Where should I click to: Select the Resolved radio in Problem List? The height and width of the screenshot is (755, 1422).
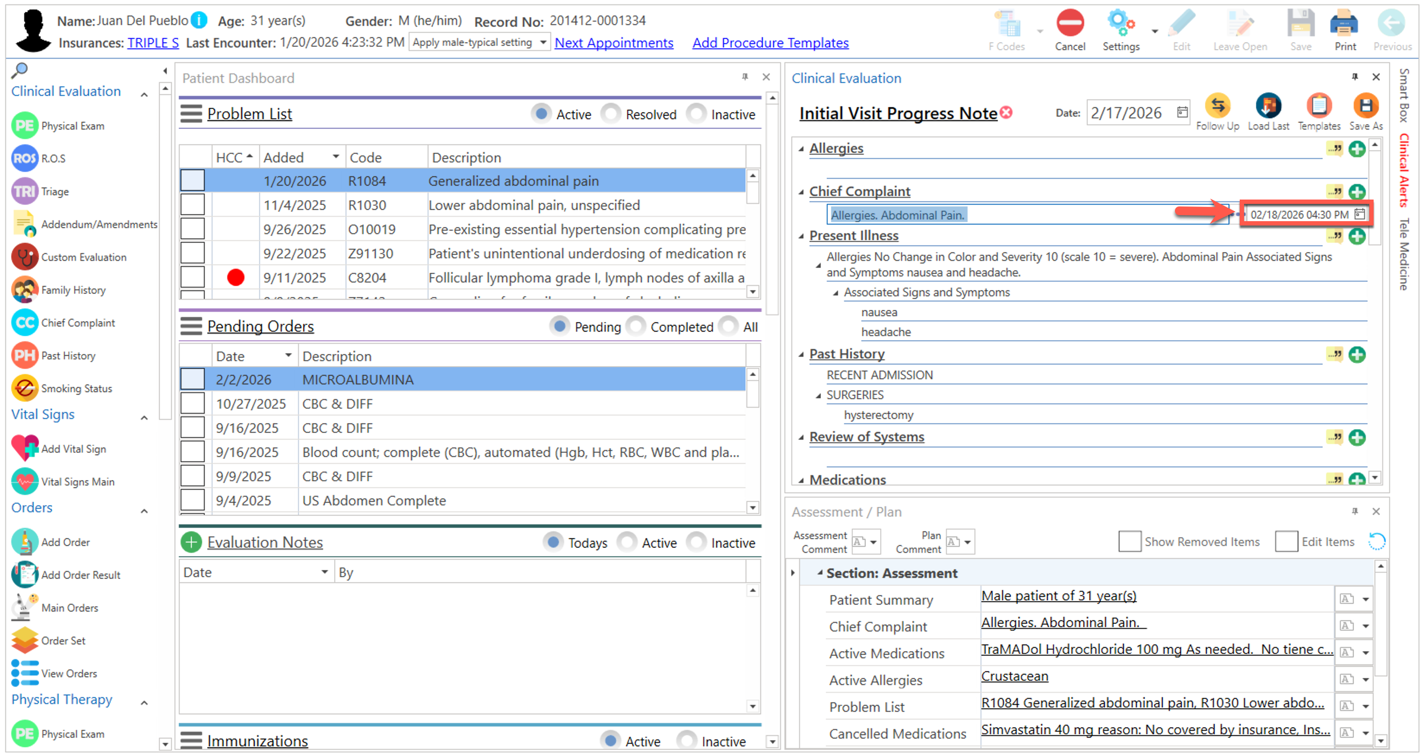pos(610,114)
